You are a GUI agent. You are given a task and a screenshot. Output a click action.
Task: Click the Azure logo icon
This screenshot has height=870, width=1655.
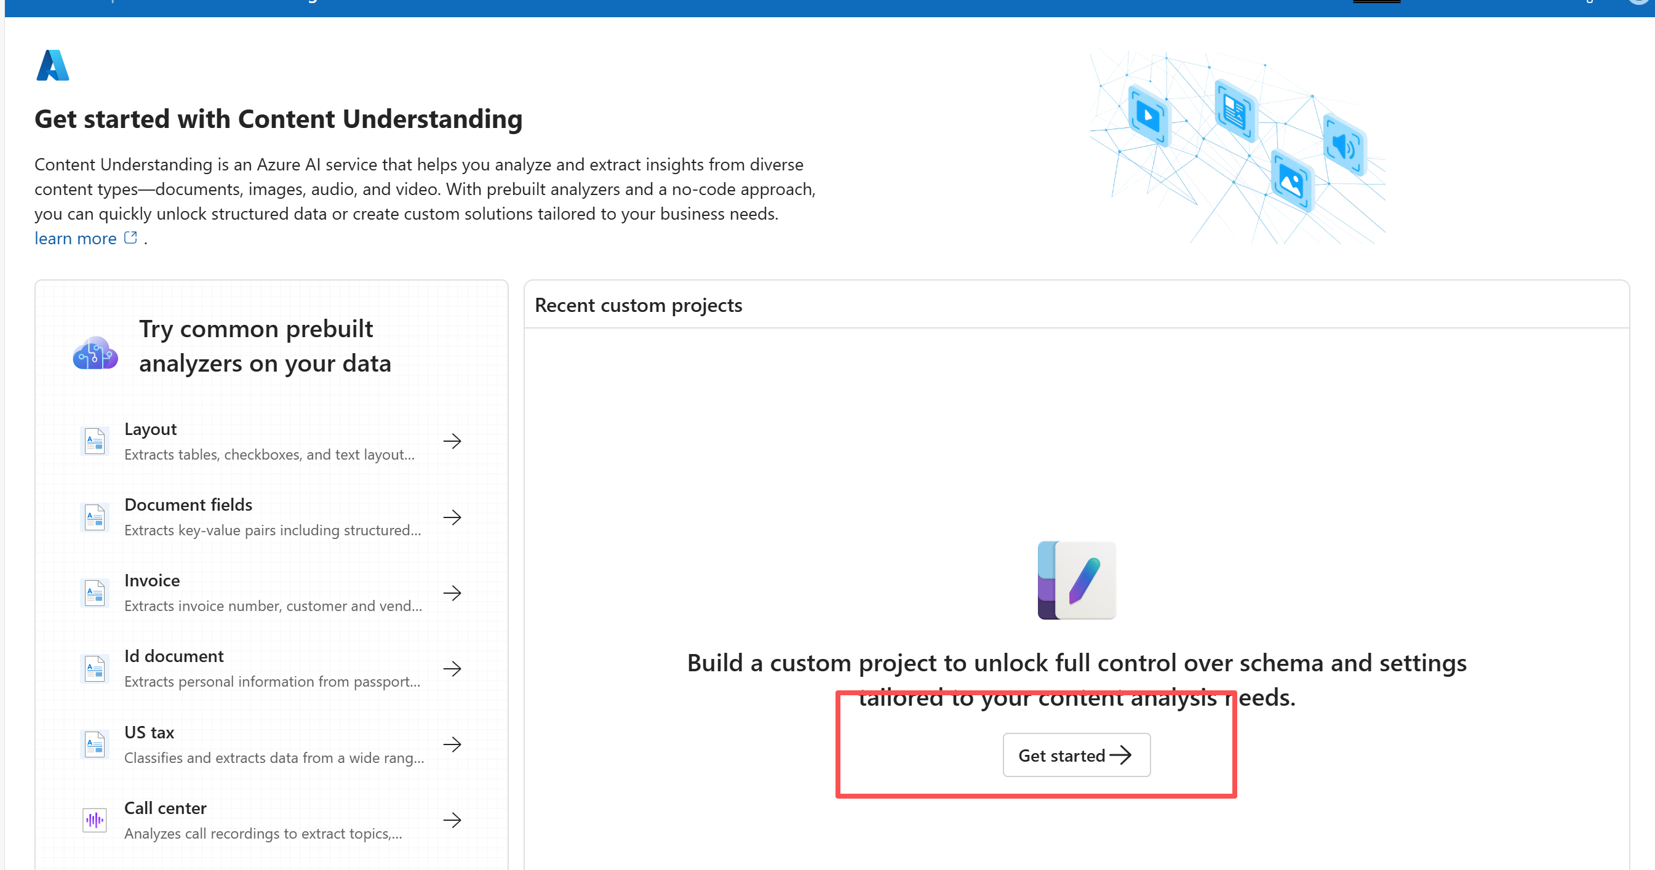click(x=53, y=66)
